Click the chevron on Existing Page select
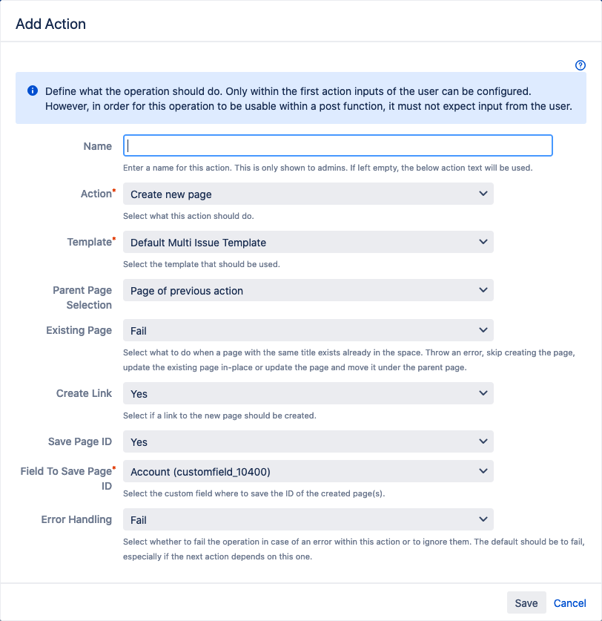 coord(483,330)
